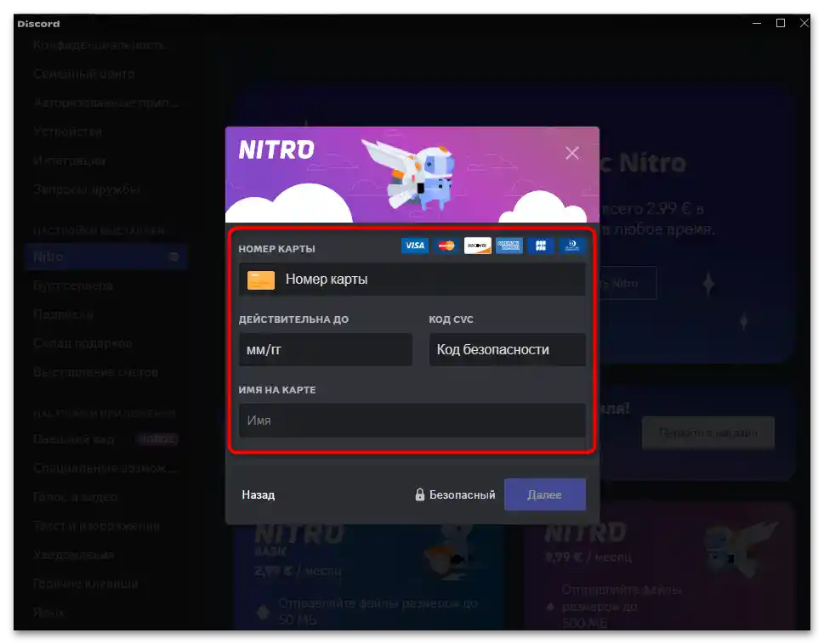Viewport: 824px width, 644px height.
Task: Select the Visa card icon
Action: (415, 246)
